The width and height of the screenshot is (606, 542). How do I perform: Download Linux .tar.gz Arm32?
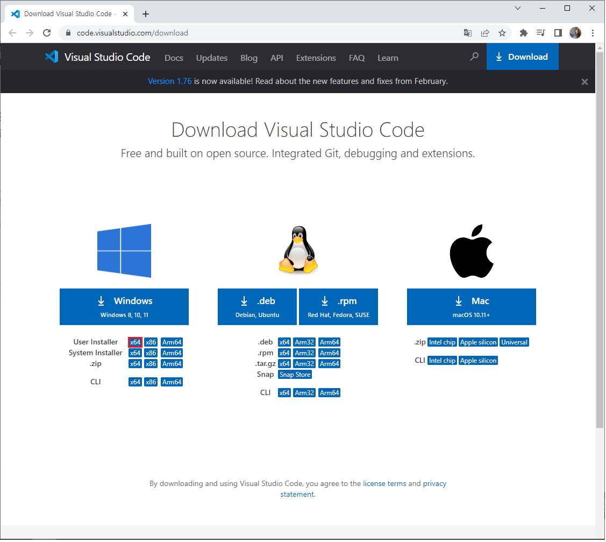(x=304, y=364)
